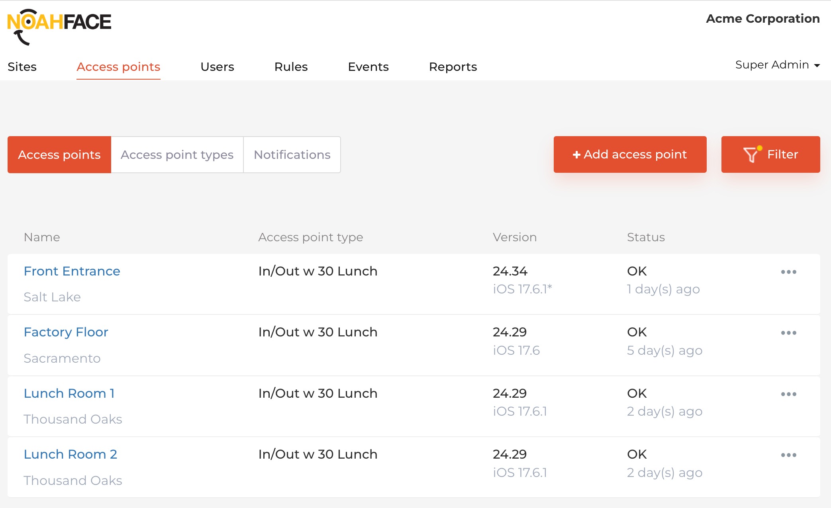Image resolution: width=831 pixels, height=508 pixels.
Task: Switch to the Access point types tab
Action: click(x=177, y=154)
